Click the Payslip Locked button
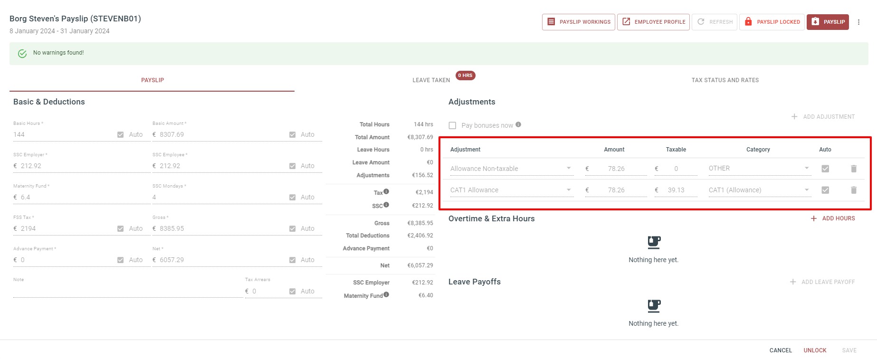The width and height of the screenshot is (877, 359). coord(772,22)
